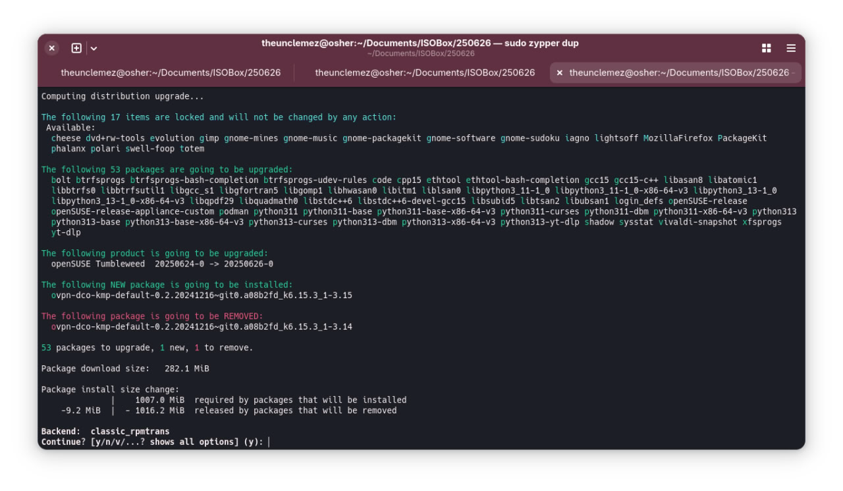Click the 282.1 MiB download size text
This screenshot has height=491, width=843.
(186, 369)
